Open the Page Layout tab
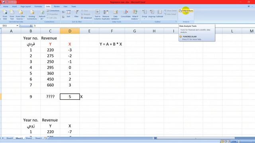Viewport: 255px width, 143px height. point(25,6)
